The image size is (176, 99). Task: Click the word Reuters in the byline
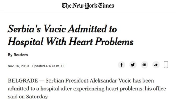tap(21, 55)
